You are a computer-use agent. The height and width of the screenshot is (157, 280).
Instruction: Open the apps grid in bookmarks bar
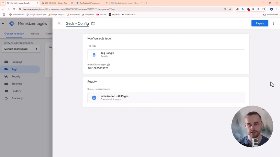(4, 15)
